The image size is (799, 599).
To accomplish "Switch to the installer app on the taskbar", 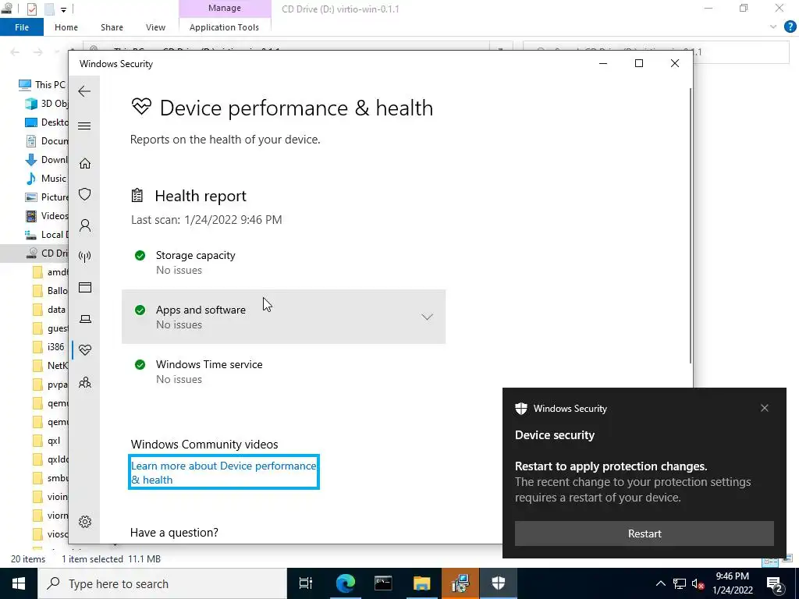I will 460,583.
